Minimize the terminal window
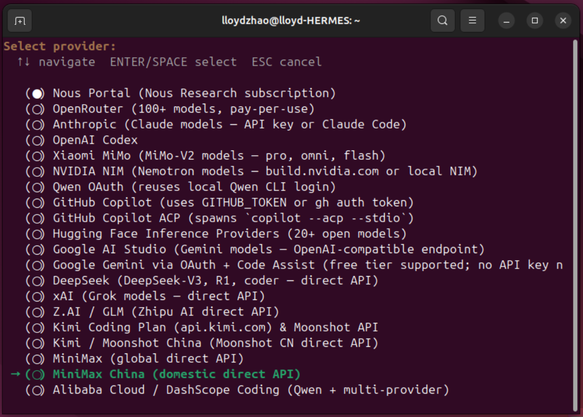The image size is (583, 417). [506, 21]
